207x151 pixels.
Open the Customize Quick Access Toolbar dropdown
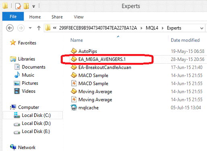tap(34, 6)
